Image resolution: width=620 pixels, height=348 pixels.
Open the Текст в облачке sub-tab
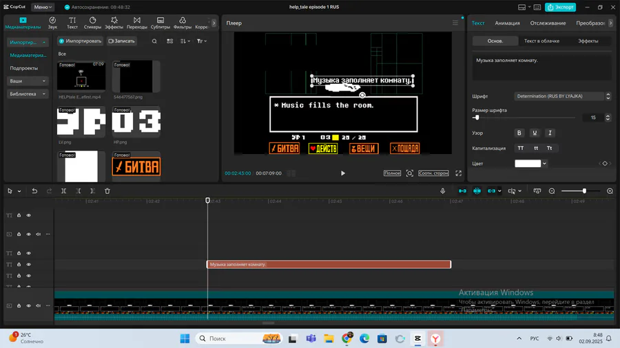(x=541, y=41)
